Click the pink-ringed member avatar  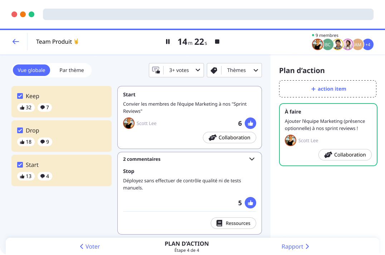coord(348,44)
